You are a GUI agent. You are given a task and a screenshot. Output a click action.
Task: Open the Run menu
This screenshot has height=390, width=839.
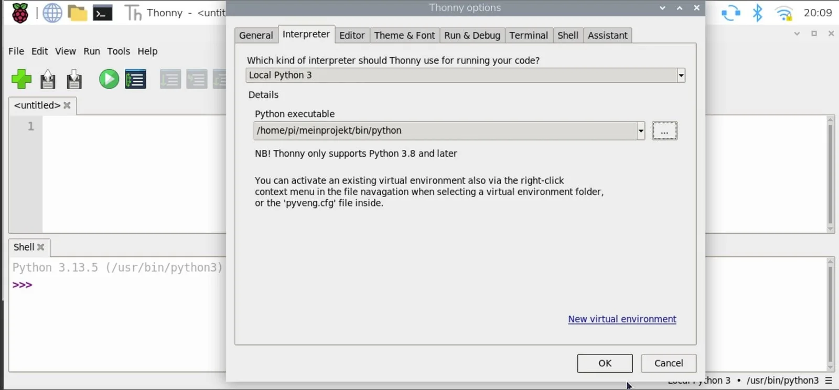92,51
